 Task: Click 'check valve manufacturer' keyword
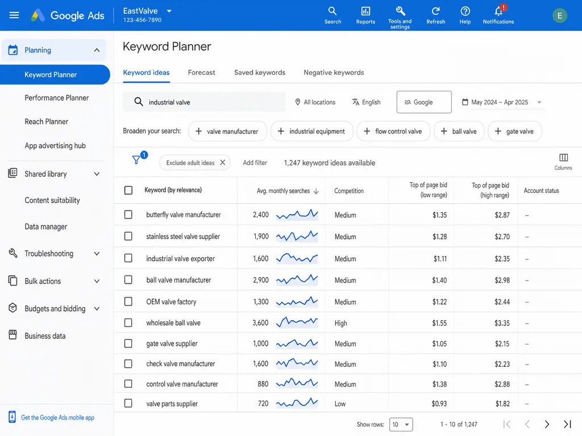181,364
